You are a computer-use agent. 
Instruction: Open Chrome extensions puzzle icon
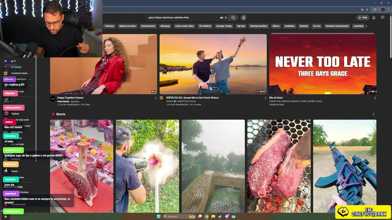(375, 9)
